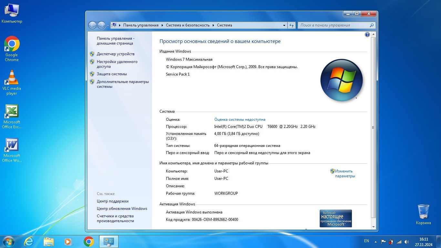Viewport: 441px width, 248px height.
Task: Open 'Настройка удаленного доступа' link
Action: [117, 64]
